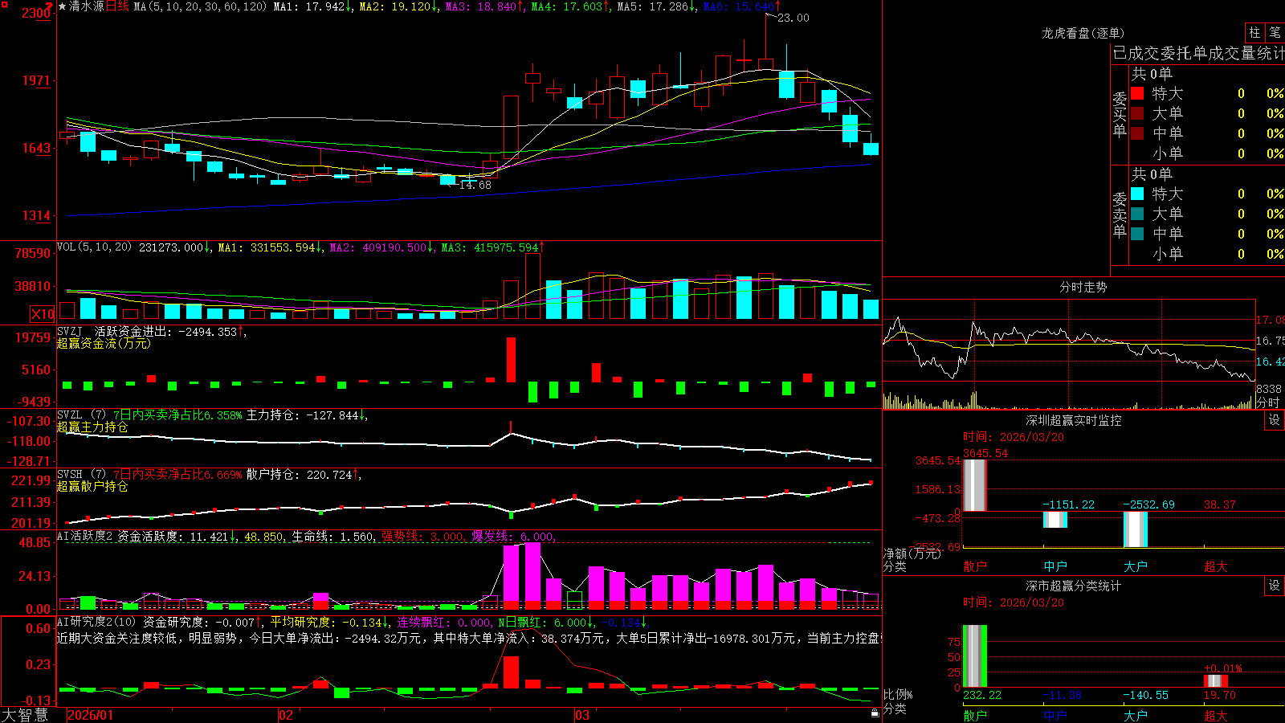
Task: Click the 平均研究度: -0.134 value
Action: (x=329, y=622)
